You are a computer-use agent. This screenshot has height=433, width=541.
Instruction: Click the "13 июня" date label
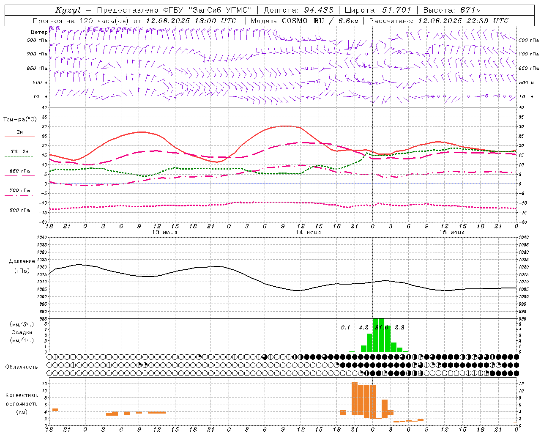pos(164,233)
